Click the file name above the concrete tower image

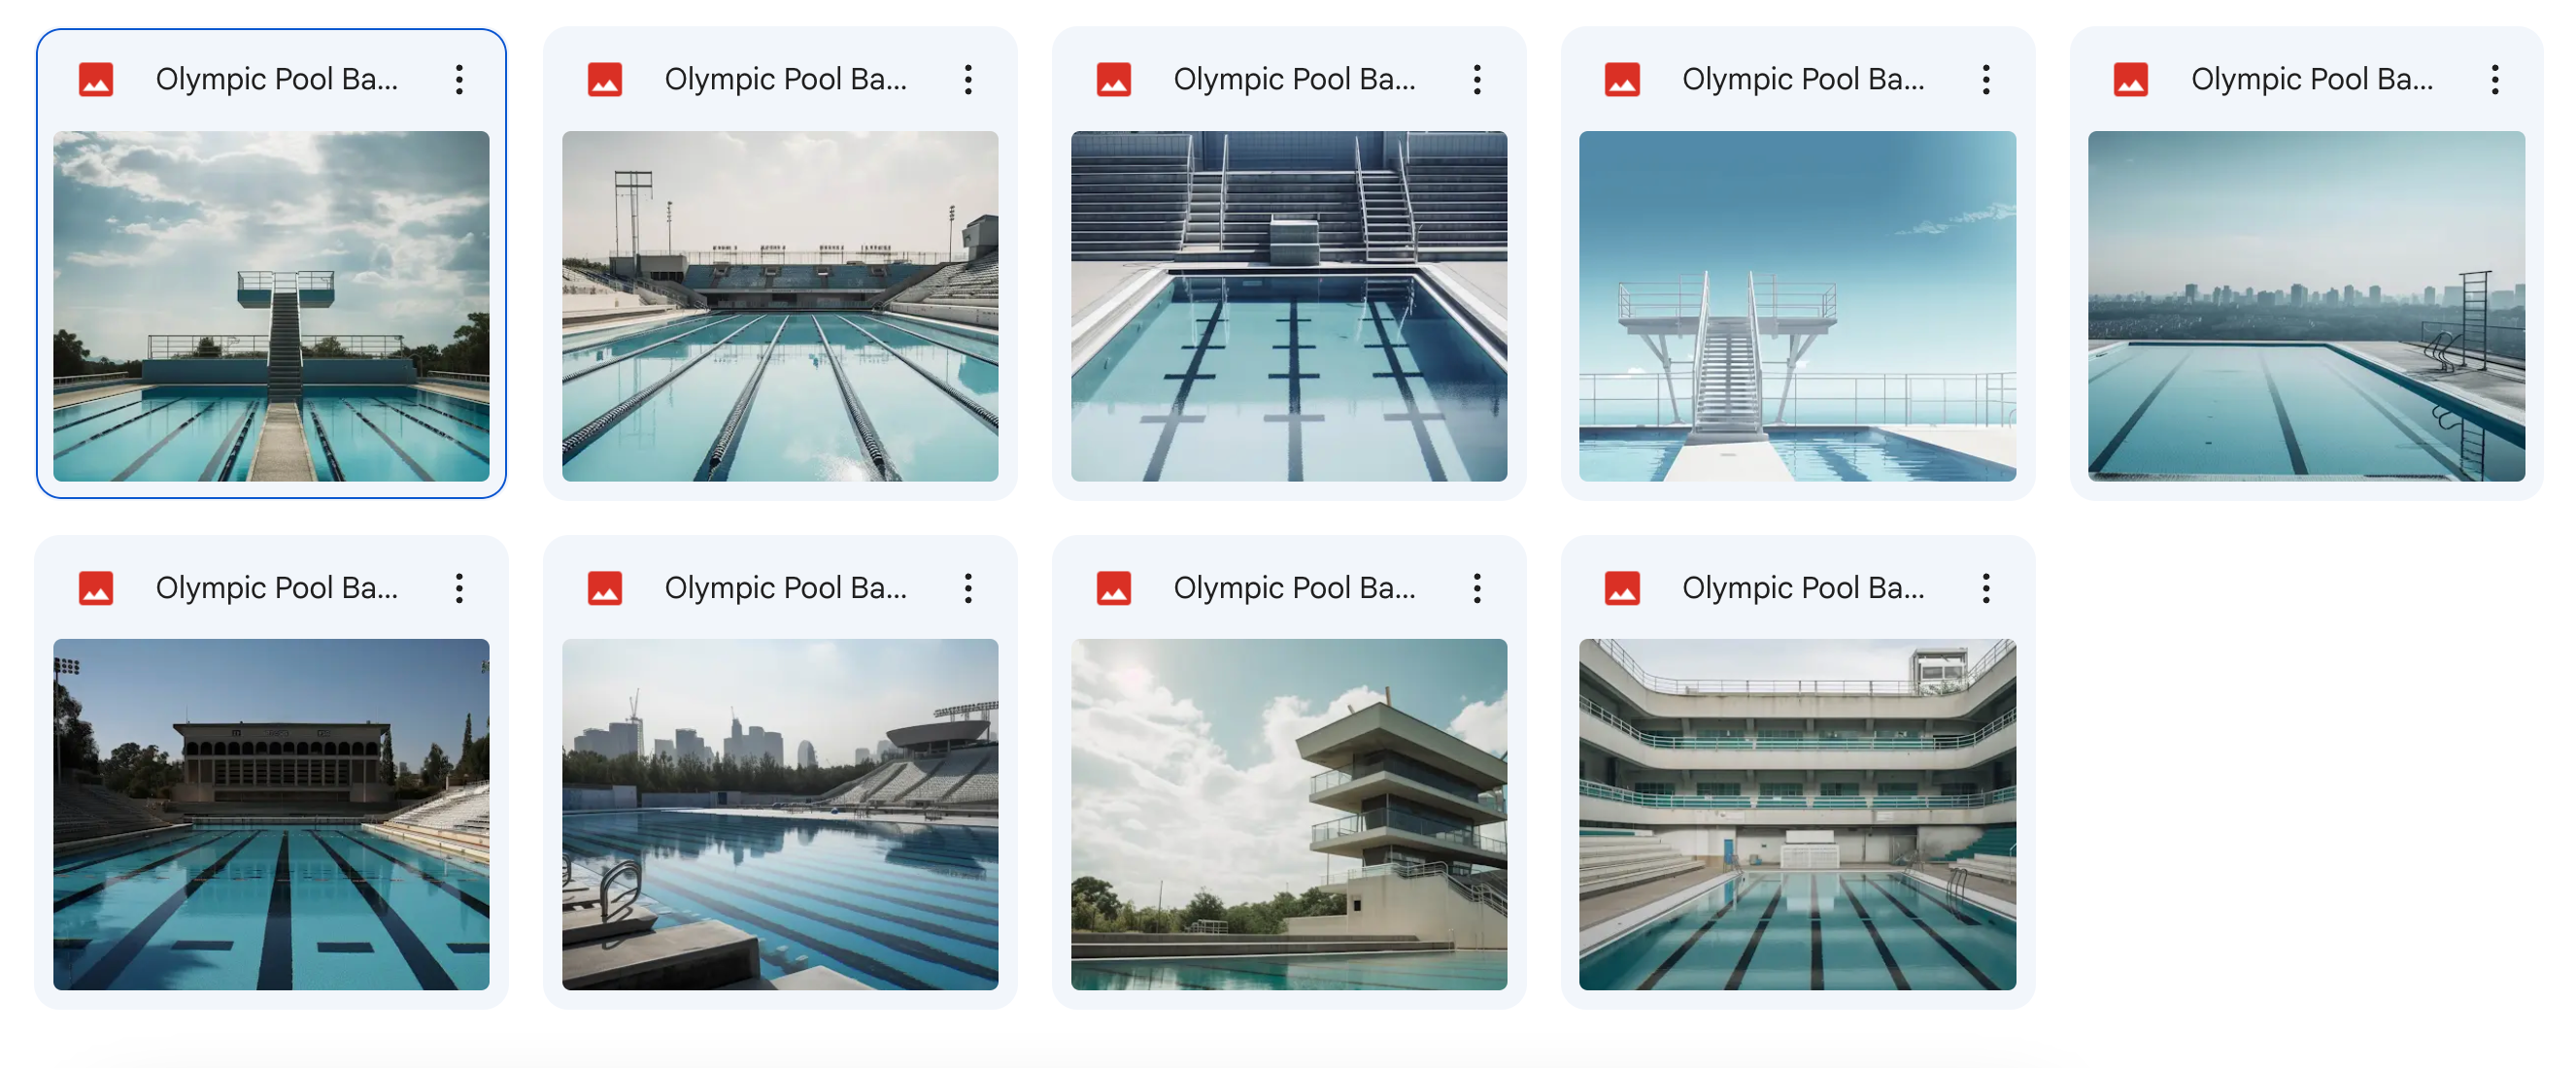click(x=1294, y=588)
